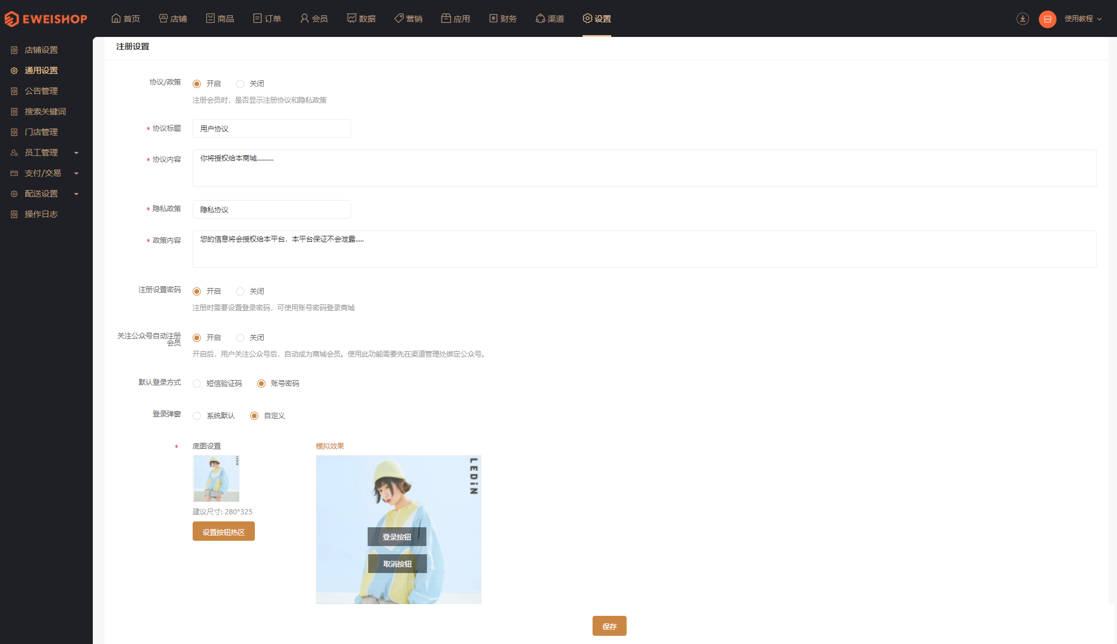Viewport: 1117px width, 644px height.
Task: Click the 协议标题 input field
Action: (x=272, y=128)
